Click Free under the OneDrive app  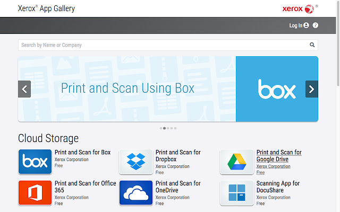[159, 204]
